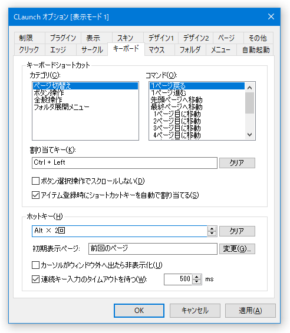Clear the assigned shortcut key

[x=237, y=163]
